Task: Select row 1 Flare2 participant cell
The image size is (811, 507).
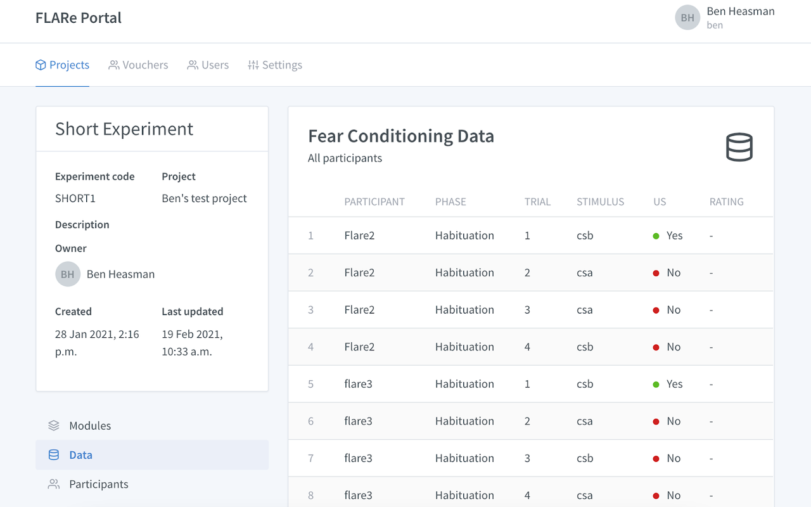Action: 359,235
